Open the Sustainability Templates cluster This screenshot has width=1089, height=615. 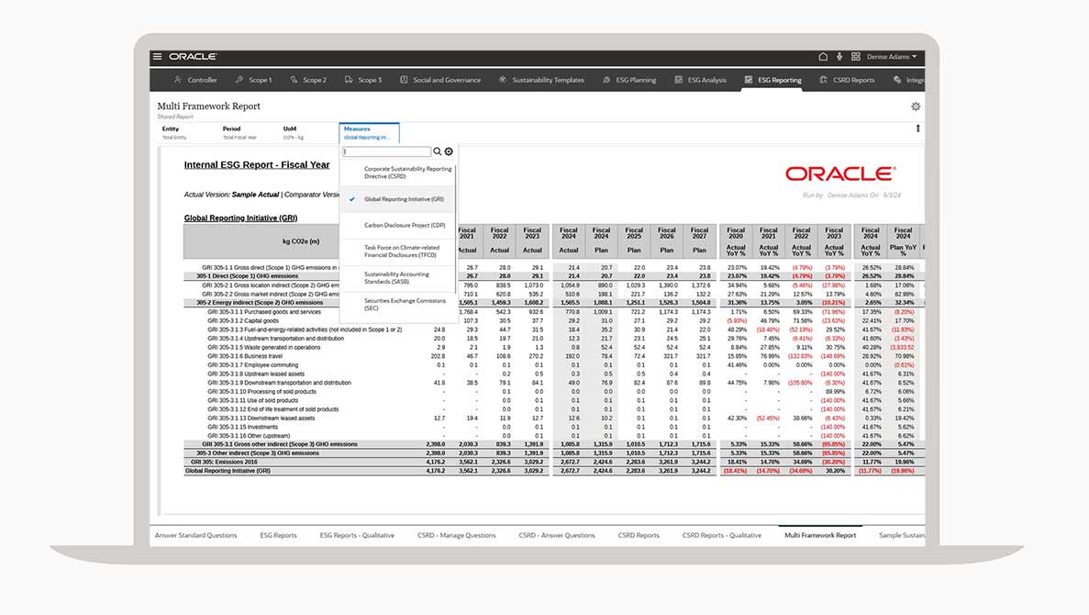[541, 80]
